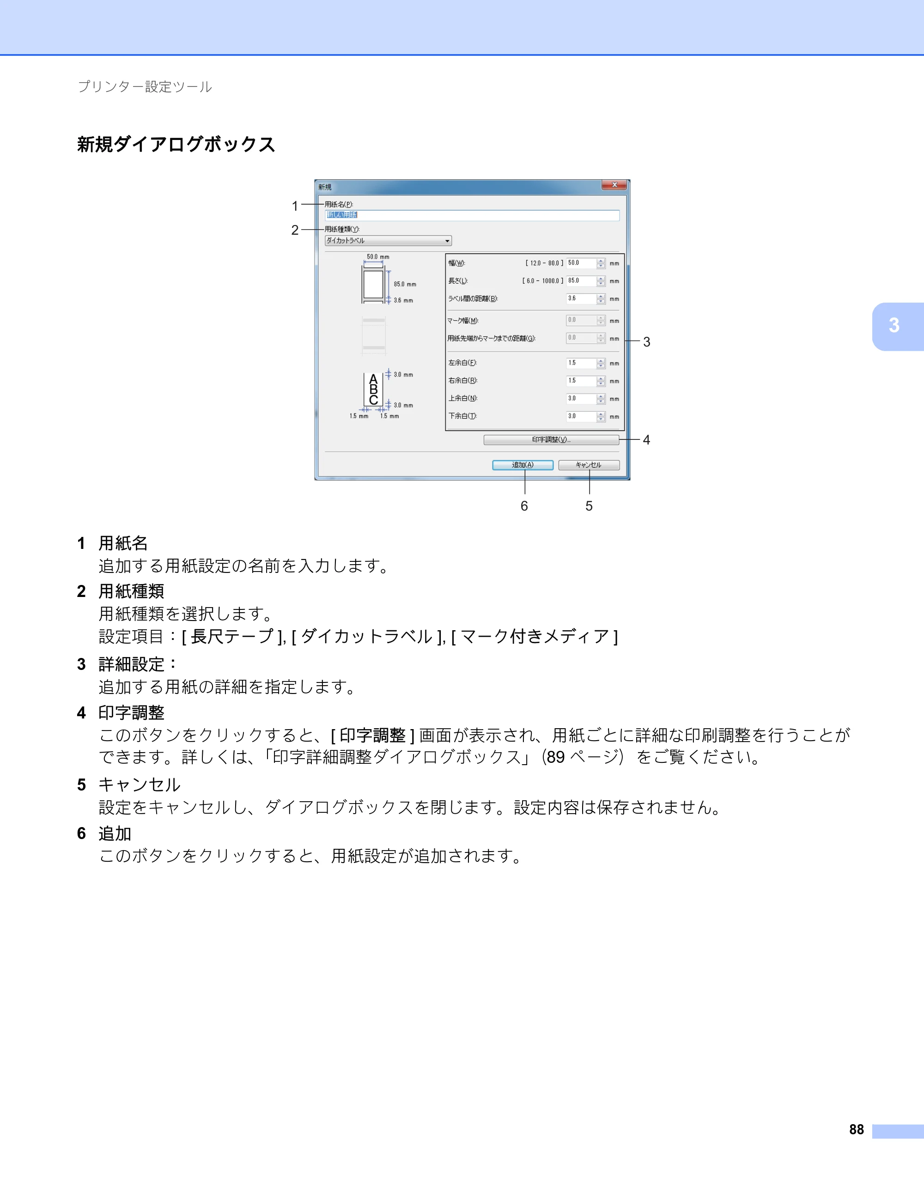Click the ラベル間の距離(B) field showing 3.6
The height and width of the screenshot is (1193, 924).
coord(581,299)
